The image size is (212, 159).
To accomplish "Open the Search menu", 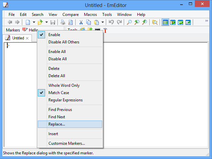I will tap(37, 15).
